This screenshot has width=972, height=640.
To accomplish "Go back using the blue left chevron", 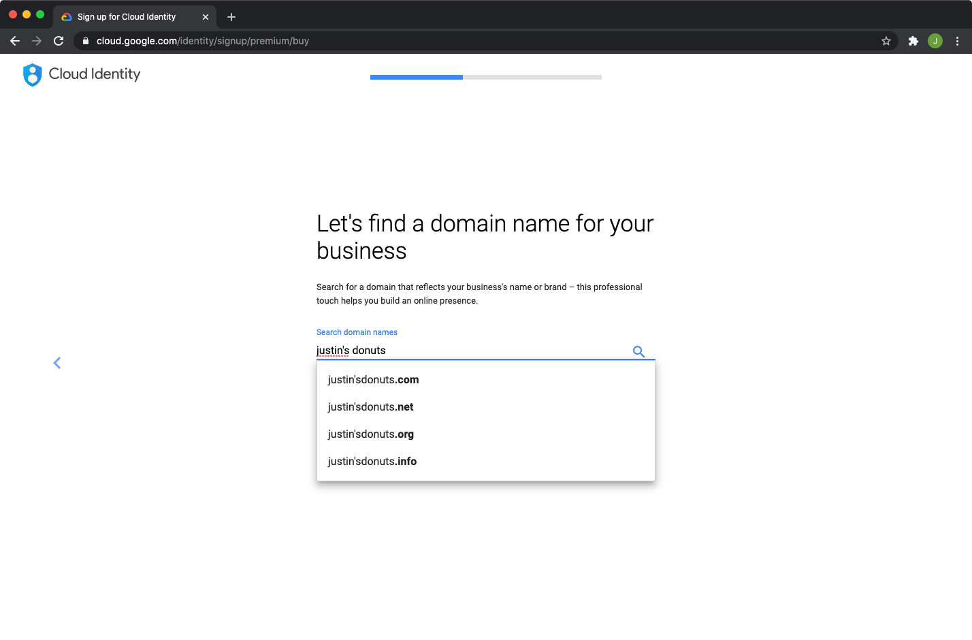I will pyautogui.click(x=57, y=363).
